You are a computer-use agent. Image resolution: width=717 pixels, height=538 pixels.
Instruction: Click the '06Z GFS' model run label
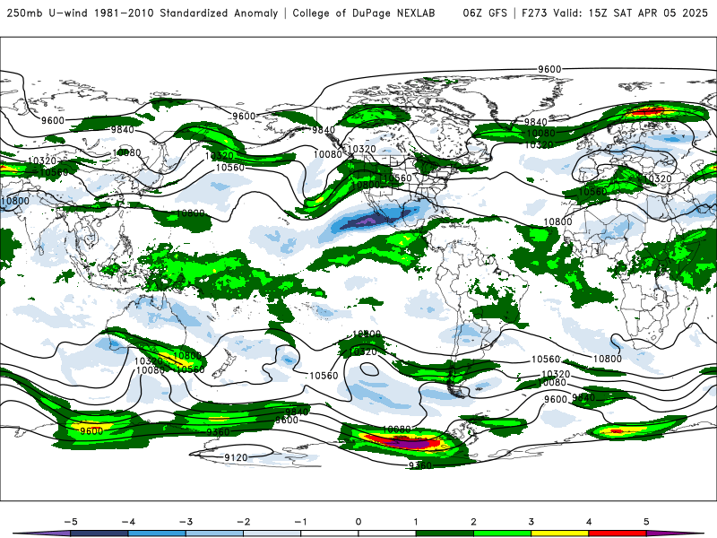(485, 13)
